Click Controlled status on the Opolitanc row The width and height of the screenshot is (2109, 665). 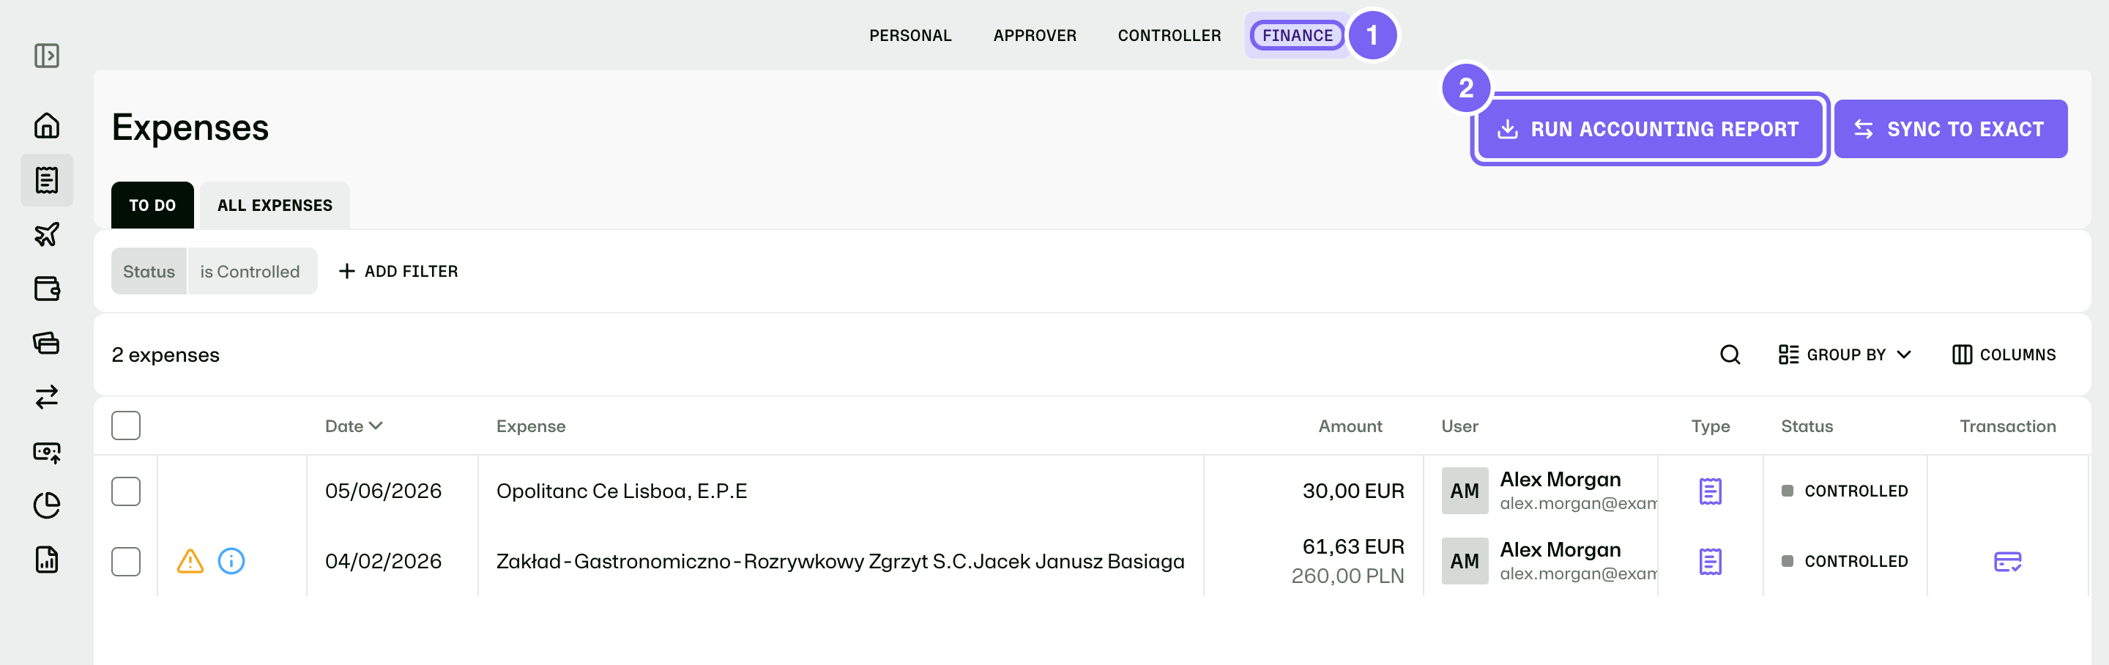(1845, 491)
